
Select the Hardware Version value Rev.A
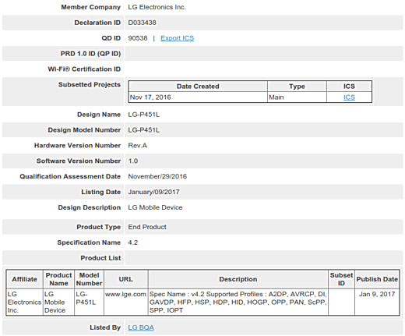tap(138, 146)
